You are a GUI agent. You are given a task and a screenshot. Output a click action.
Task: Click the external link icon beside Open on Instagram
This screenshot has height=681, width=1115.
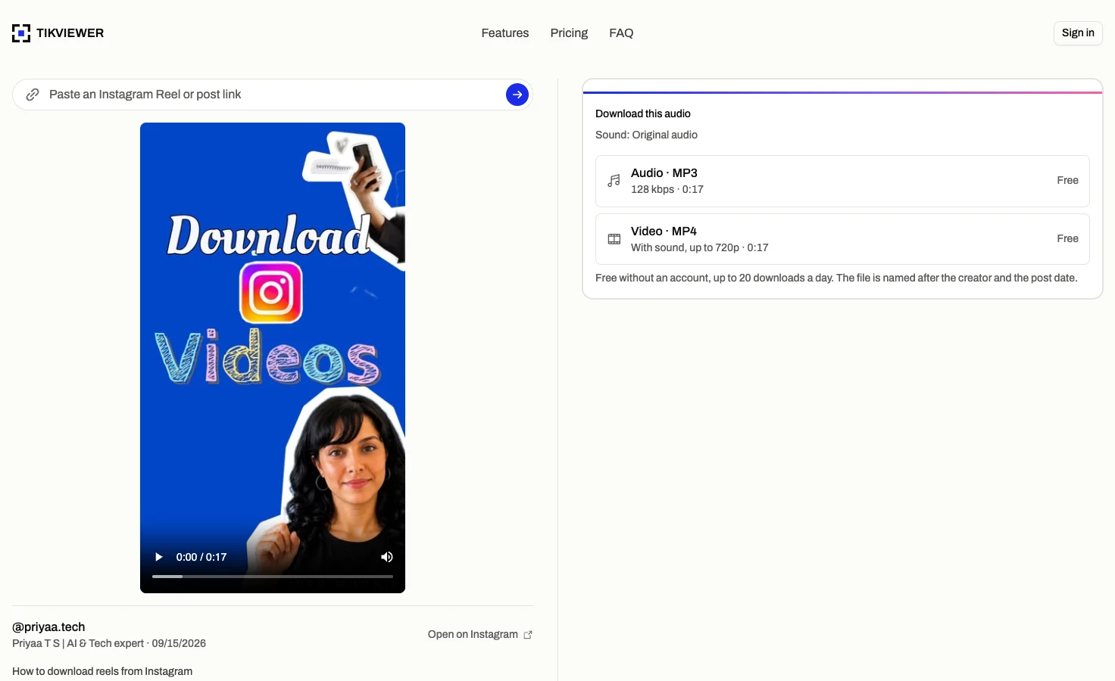[528, 635]
